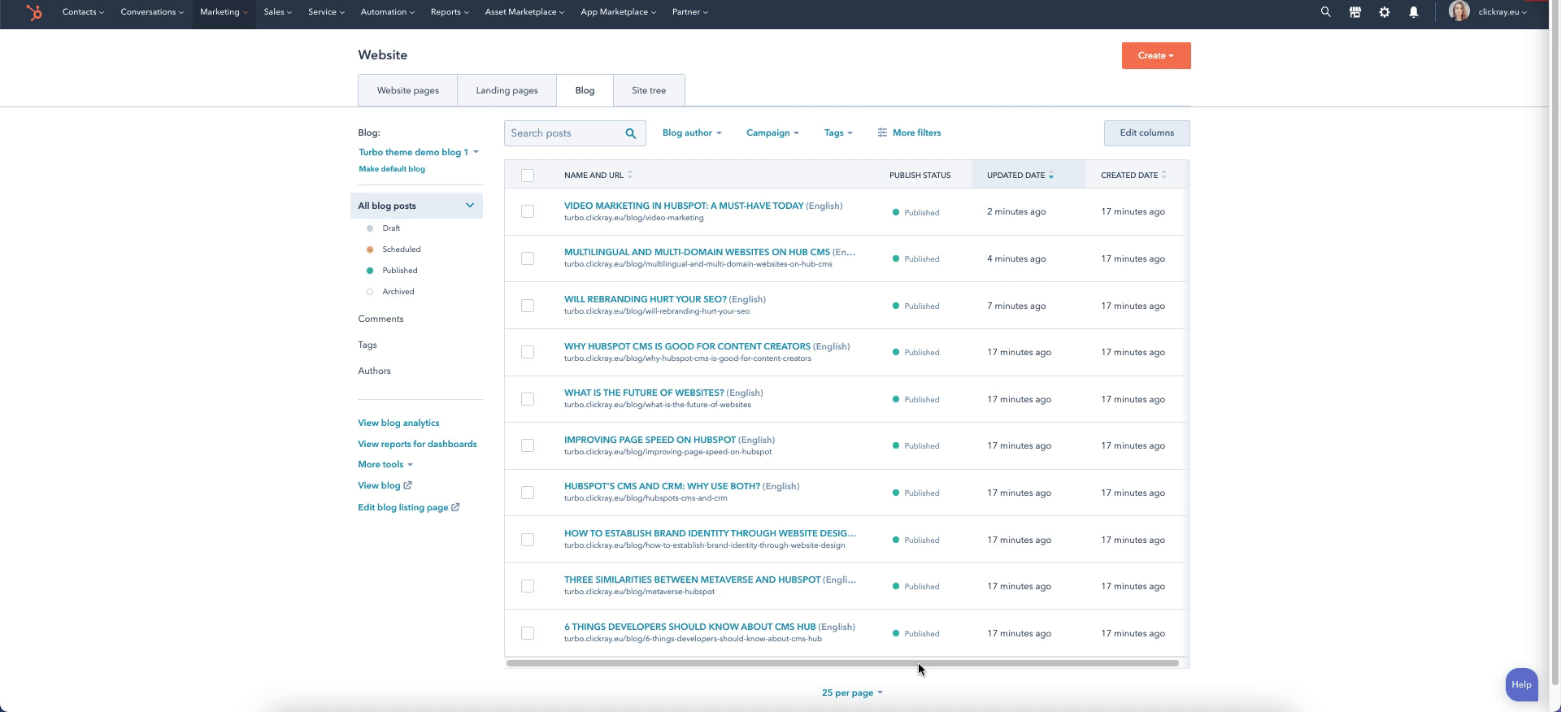The image size is (1561, 712).
Task: Open the search magnifier in top bar
Action: [1325, 12]
